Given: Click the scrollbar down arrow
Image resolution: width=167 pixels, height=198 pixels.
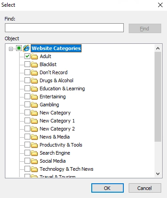Looking at the screenshot, I should click(158, 174).
